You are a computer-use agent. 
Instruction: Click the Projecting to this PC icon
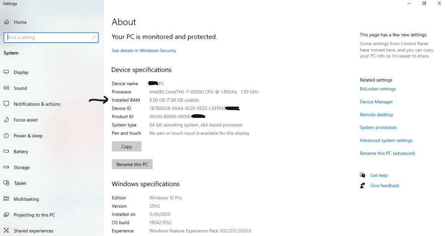pos(6,215)
